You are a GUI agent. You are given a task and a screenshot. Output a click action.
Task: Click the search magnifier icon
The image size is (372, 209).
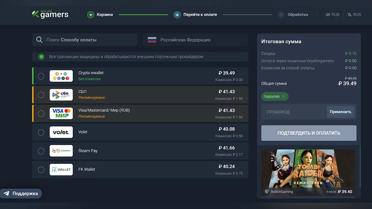[x=39, y=40]
